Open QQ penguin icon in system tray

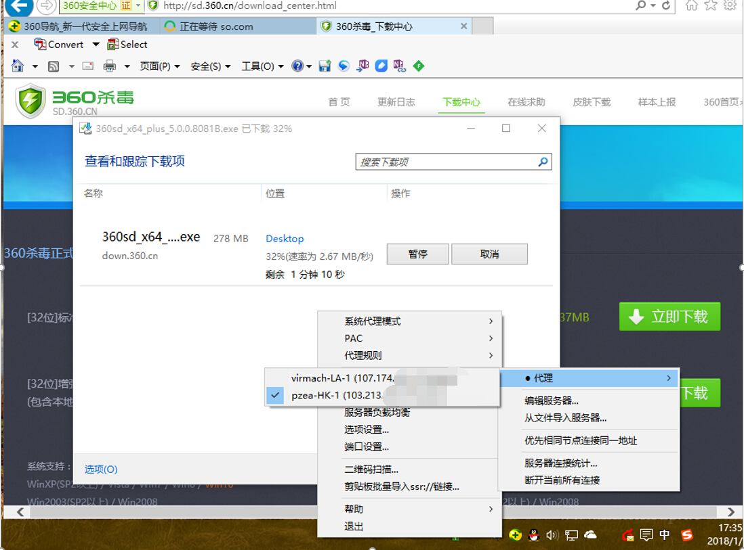[534, 534]
